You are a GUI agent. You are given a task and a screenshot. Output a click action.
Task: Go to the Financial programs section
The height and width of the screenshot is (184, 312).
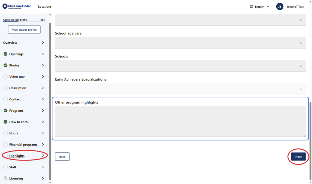coord(23,144)
